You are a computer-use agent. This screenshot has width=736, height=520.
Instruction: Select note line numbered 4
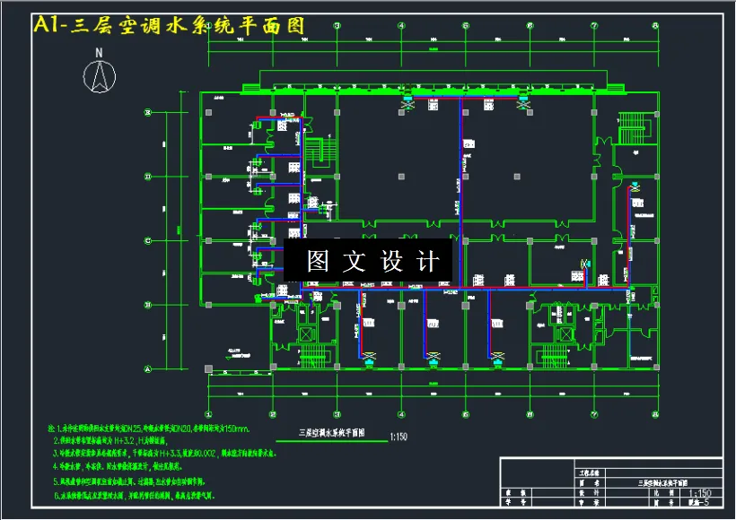click(118, 466)
